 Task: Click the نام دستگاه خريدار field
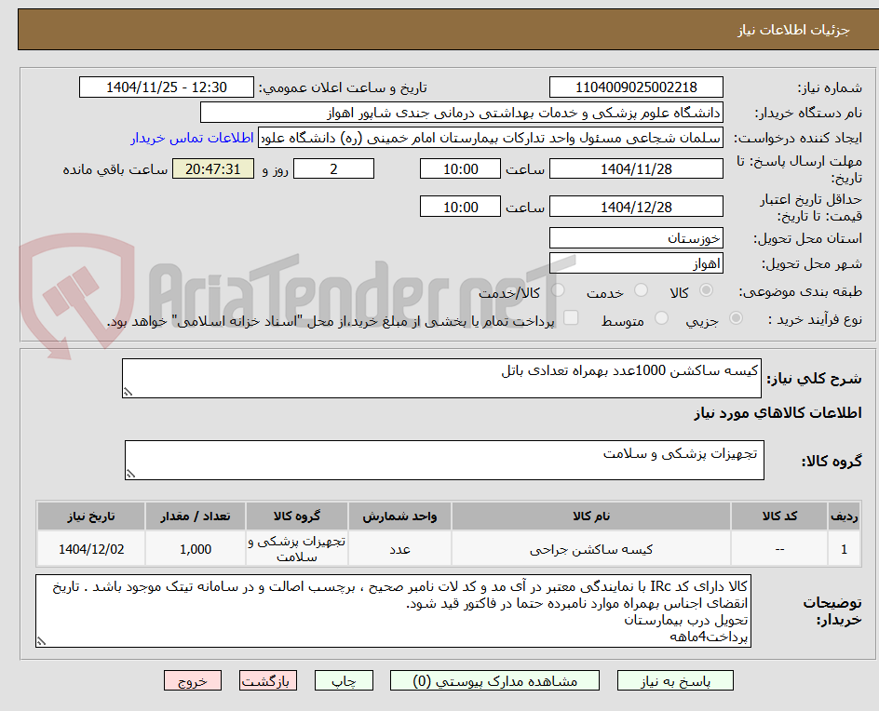(x=461, y=113)
